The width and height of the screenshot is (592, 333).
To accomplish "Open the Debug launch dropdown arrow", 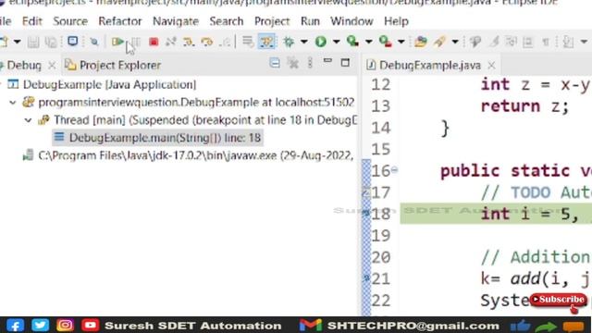I will 304,42.
